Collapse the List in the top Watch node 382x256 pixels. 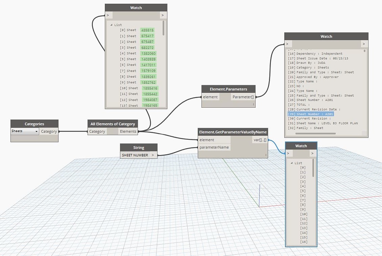111,25
